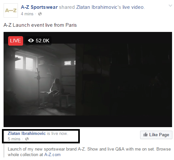Click the 5 mins timestamp
Screen dimensions: 174x160
14,139
